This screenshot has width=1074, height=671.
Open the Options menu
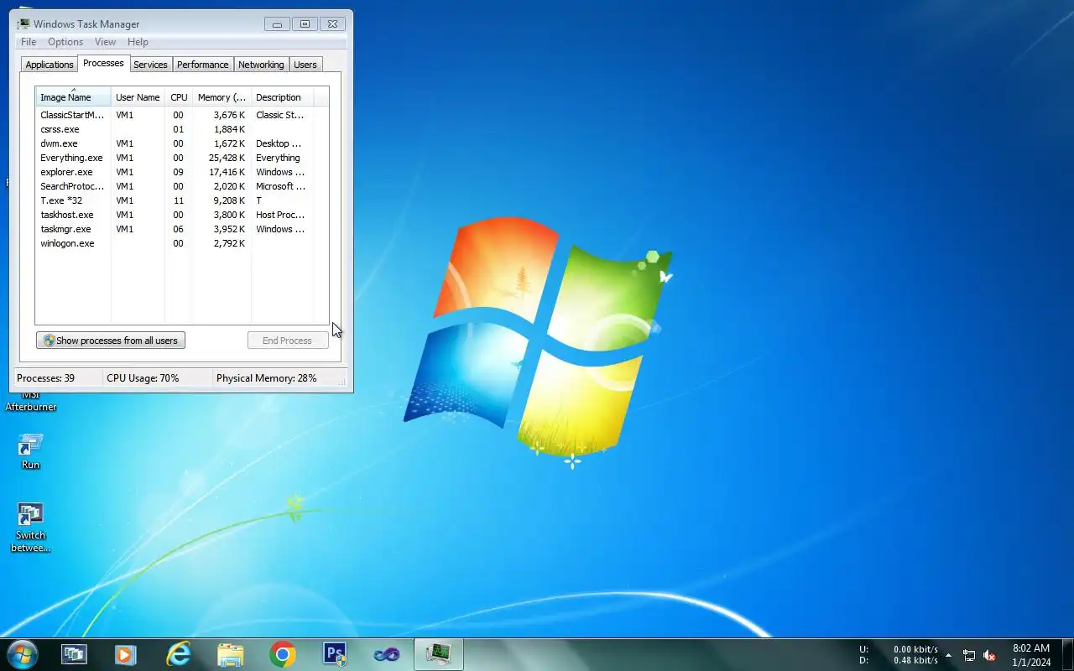pos(65,42)
